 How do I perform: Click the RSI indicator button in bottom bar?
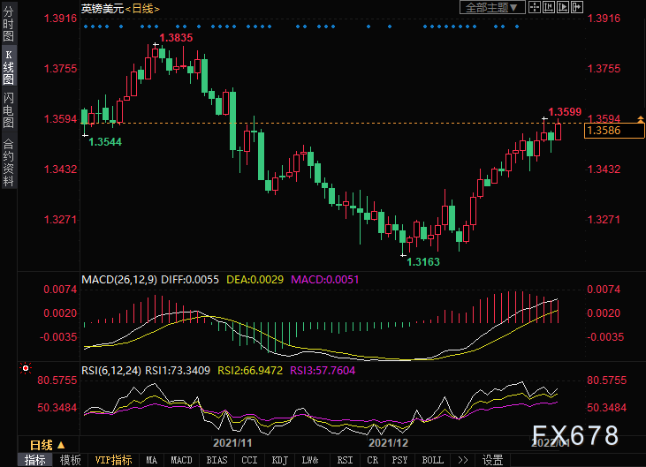point(345,460)
